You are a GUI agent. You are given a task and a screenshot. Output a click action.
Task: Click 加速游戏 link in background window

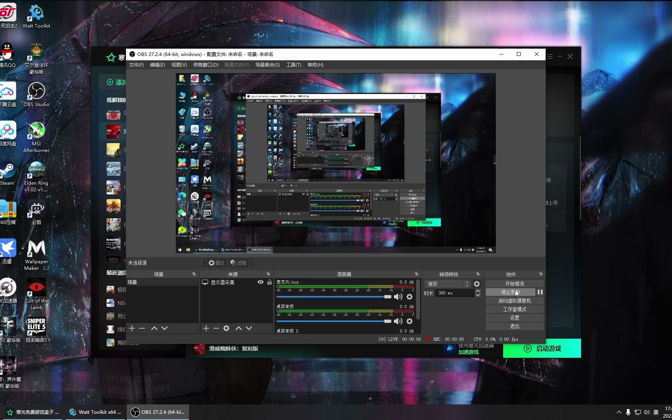click(468, 352)
